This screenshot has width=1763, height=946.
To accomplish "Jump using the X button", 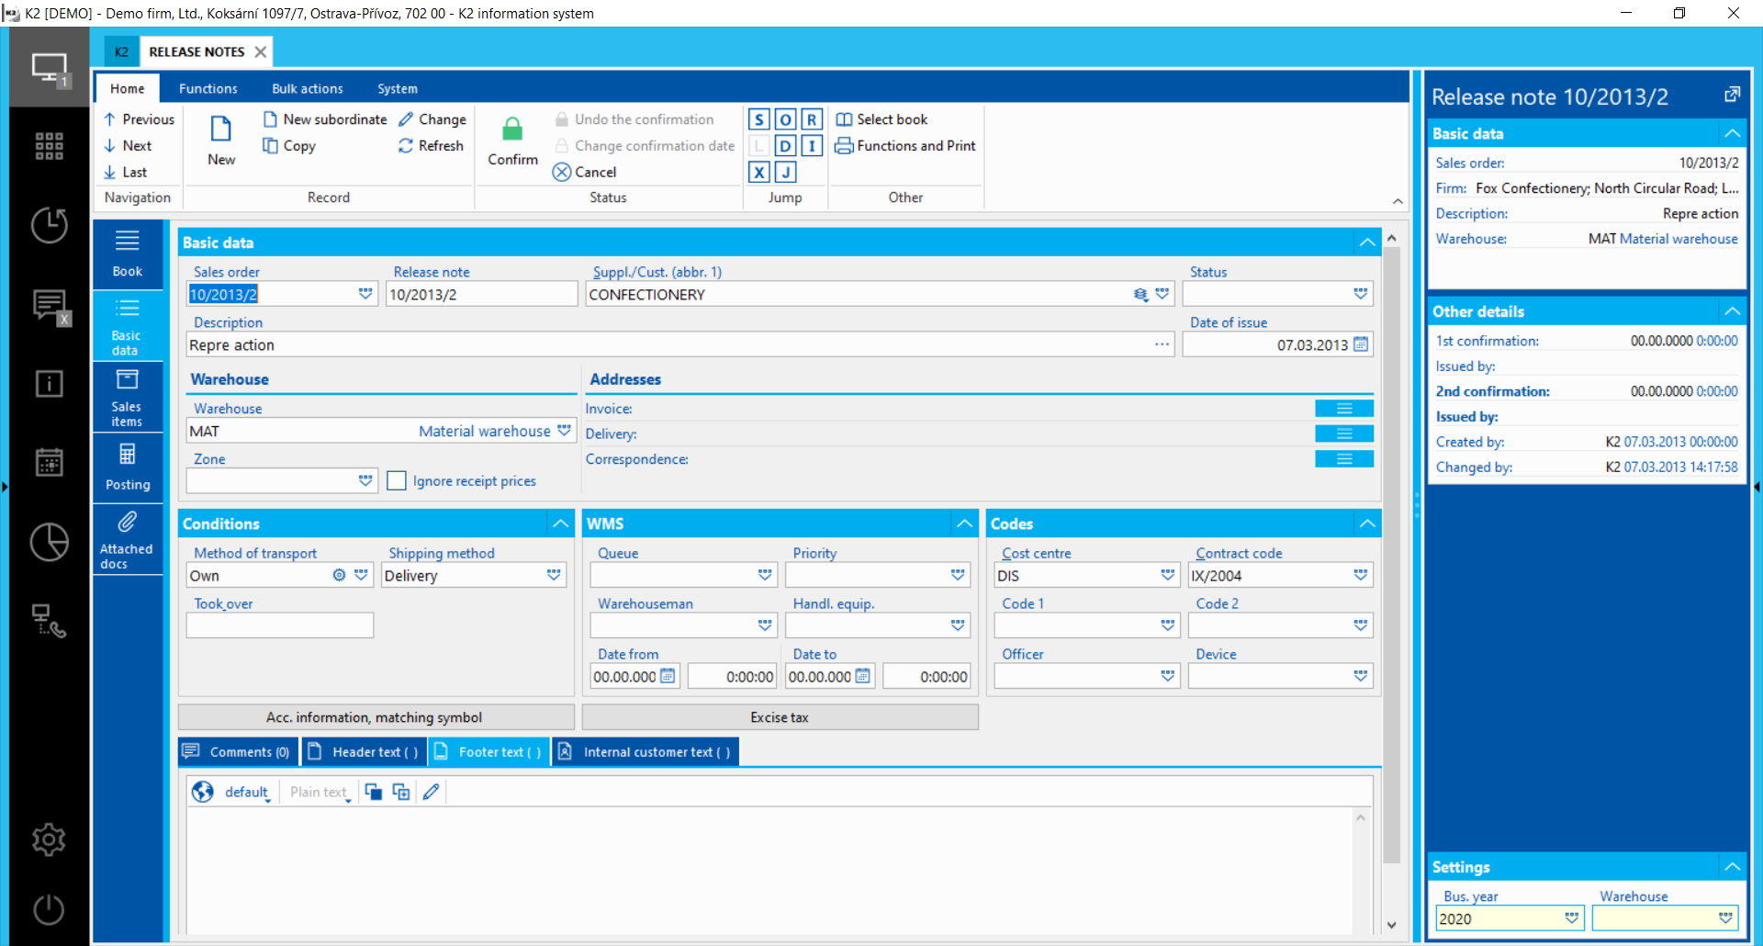I will (x=758, y=173).
